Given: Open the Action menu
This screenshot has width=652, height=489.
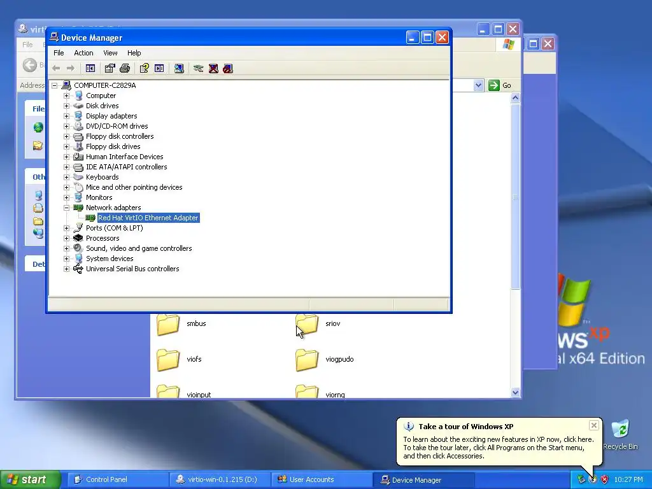Looking at the screenshot, I should pos(83,53).
